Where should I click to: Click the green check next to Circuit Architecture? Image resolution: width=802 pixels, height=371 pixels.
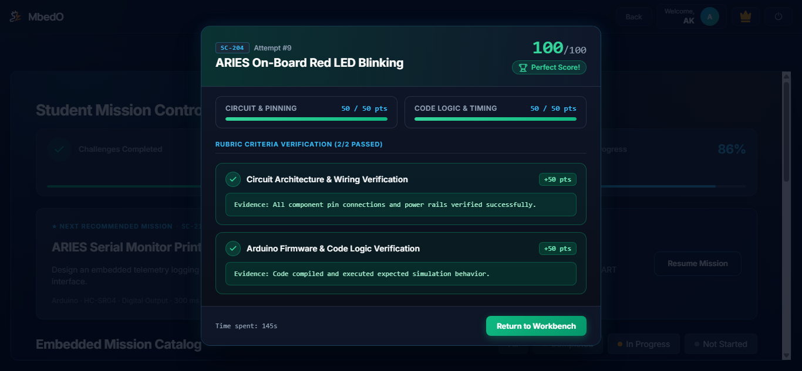(233, 179)
